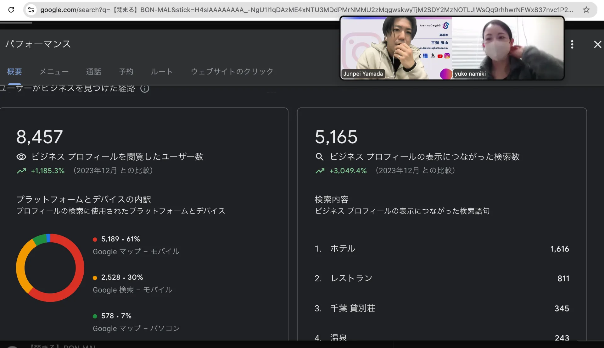604x348 pixels.
Task: Click info icon beside 見つけた経路 heading
Action: pyautogui.click(x=145, y=89)
